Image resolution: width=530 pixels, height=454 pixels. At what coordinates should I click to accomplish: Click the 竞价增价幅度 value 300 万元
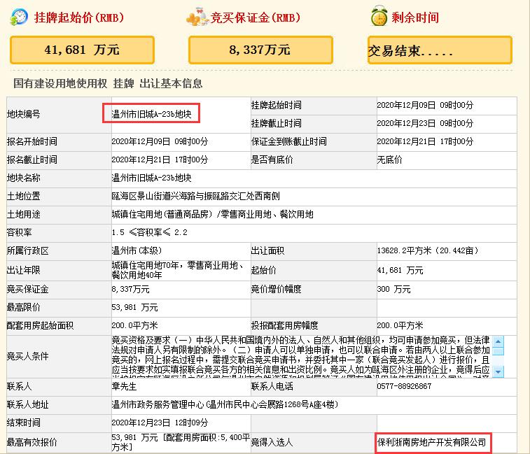pos(393,290)
